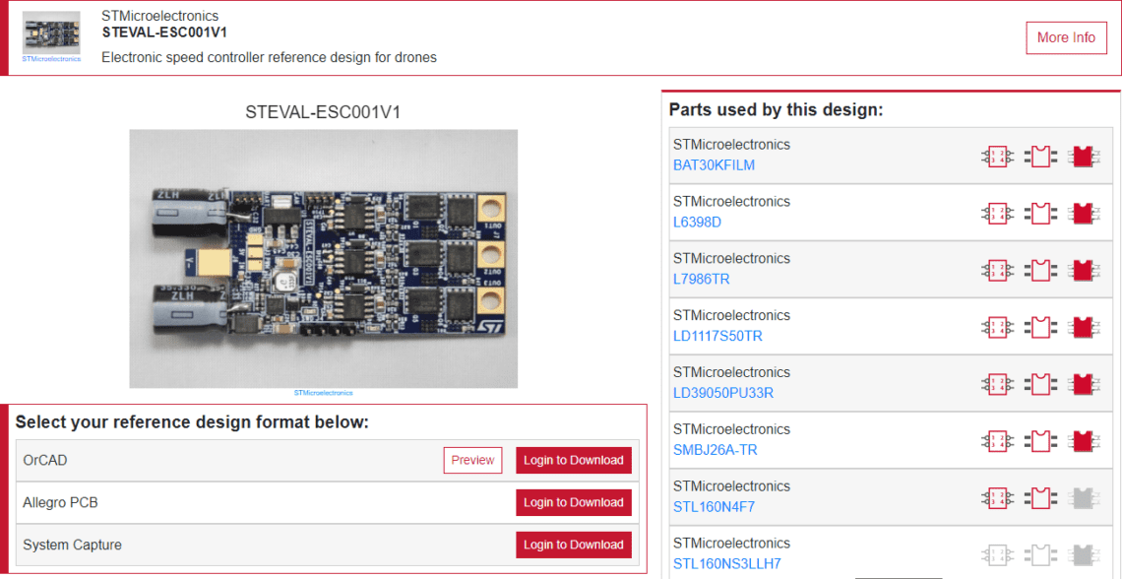The width and height of the screenshot is (1122, 579).
Task: Select the schematic symbol icon for L6398D
Action: pyautogui.click(x=997, y=213)
